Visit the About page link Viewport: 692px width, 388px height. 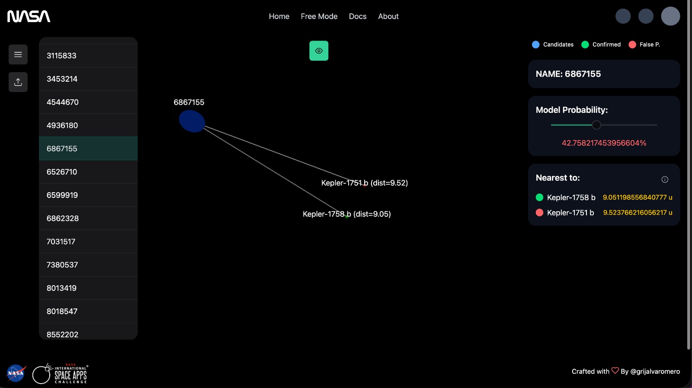(388, 16)
